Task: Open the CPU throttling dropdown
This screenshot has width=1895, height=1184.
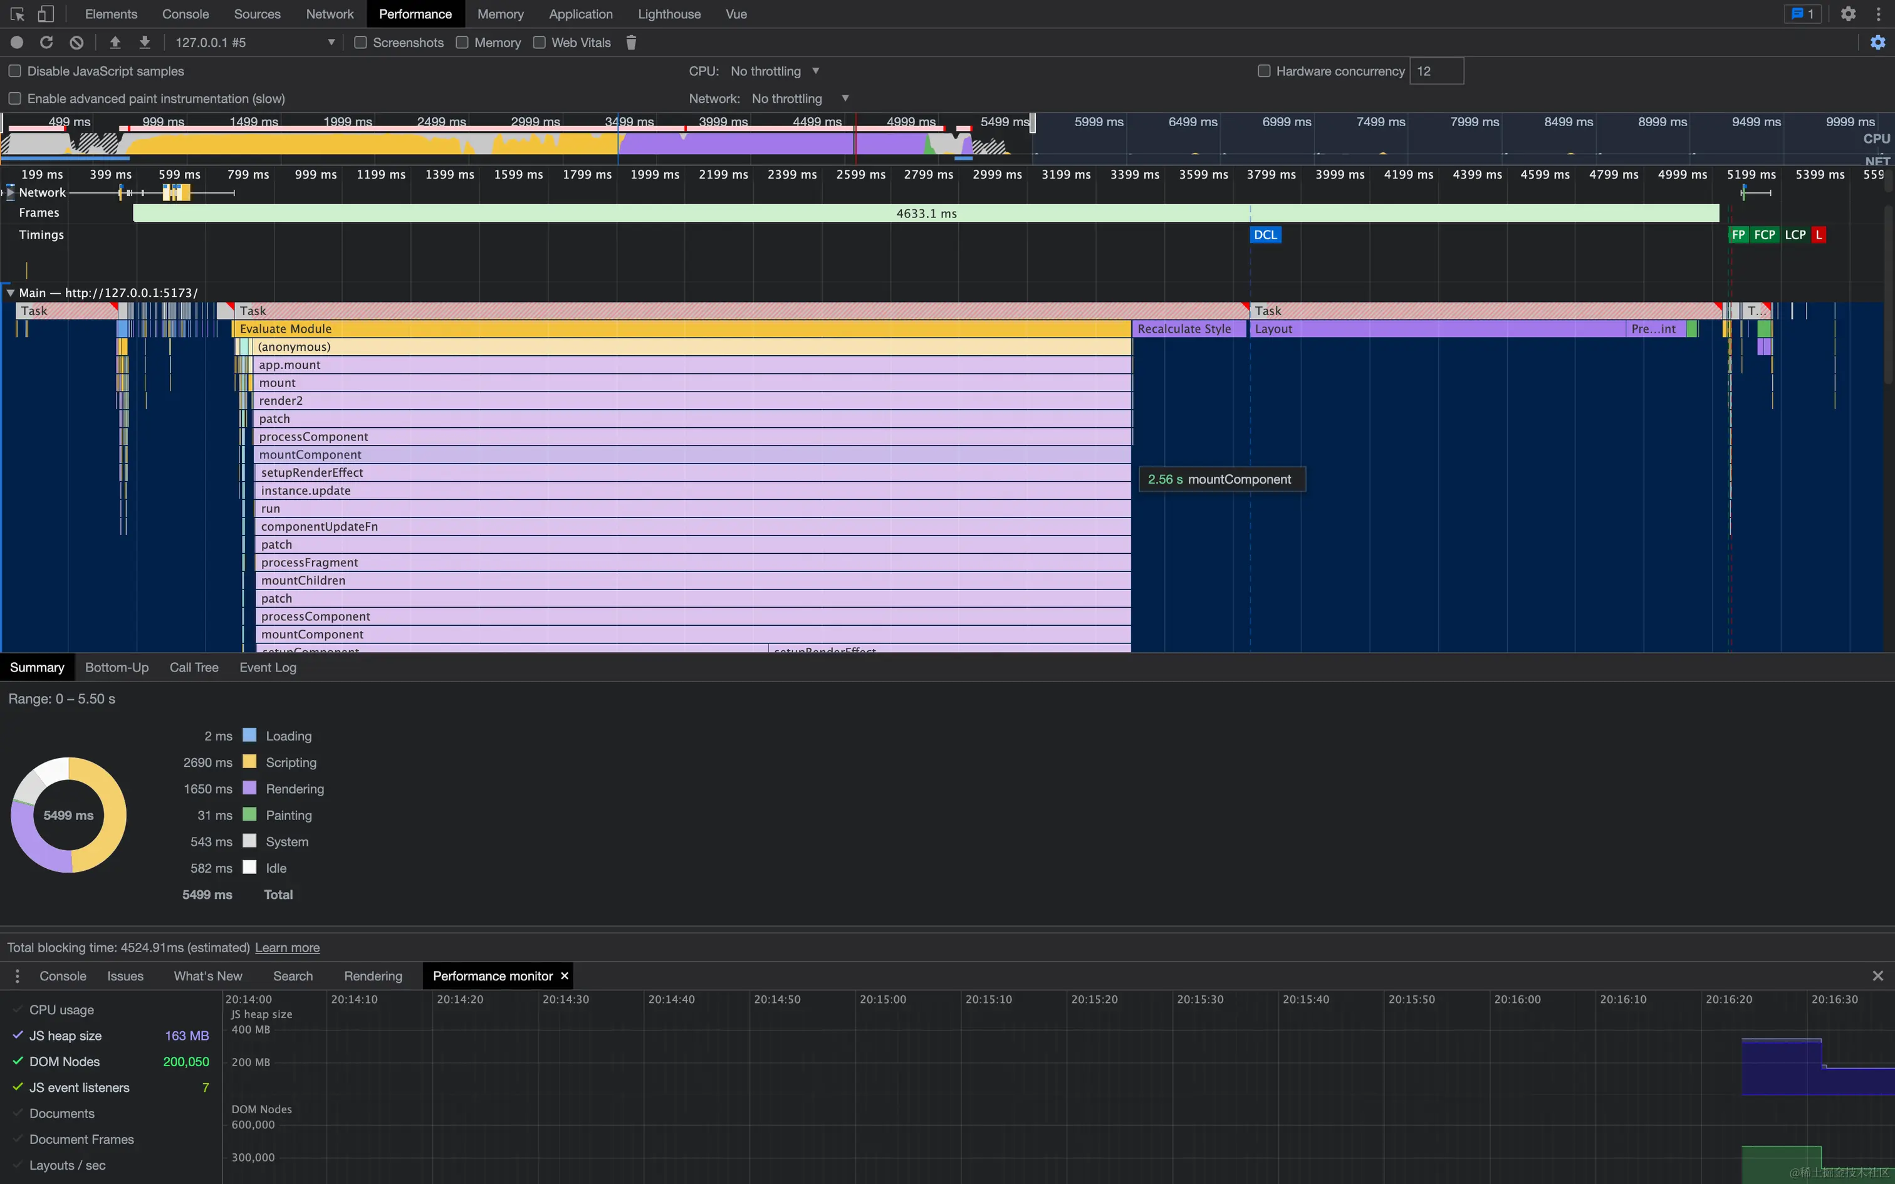Action: pos(775,71)
